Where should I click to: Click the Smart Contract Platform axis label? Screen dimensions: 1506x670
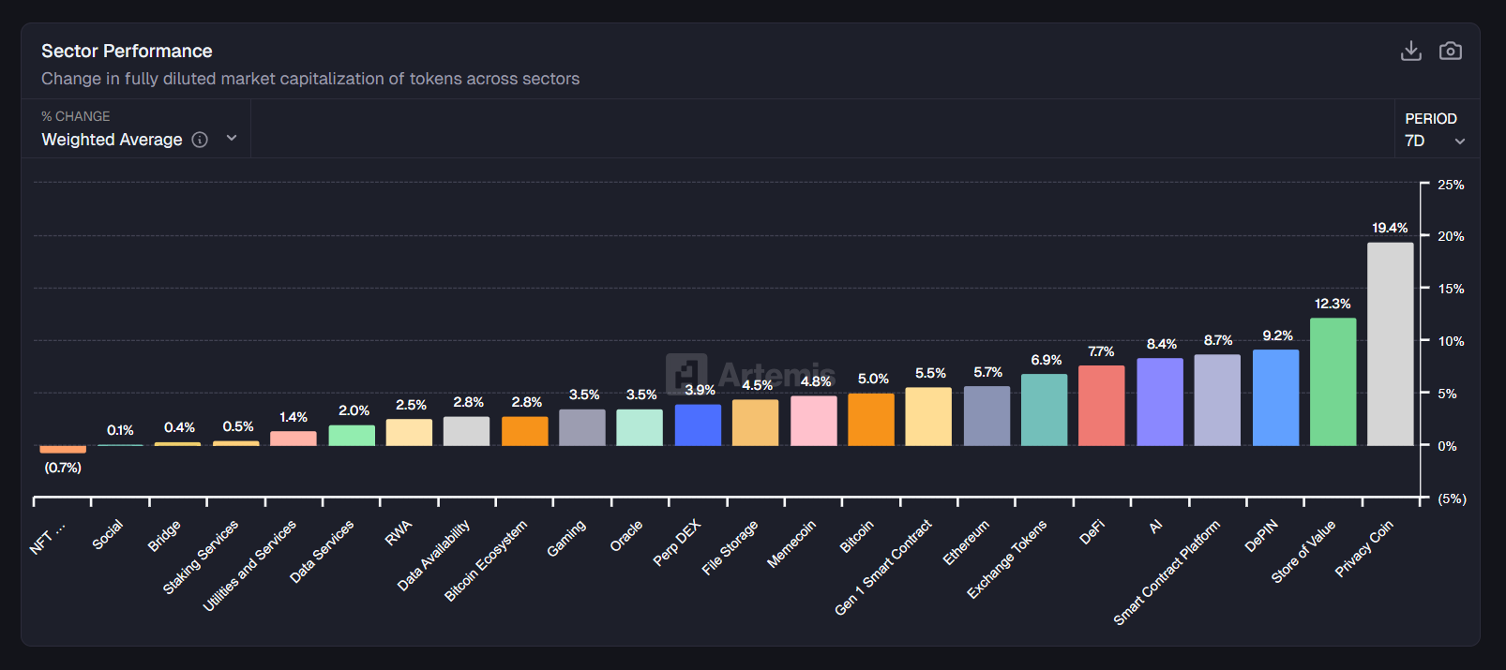tap(1167, 572)
